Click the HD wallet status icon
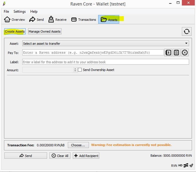Viewport: 196px width, 172px height. 180,165
